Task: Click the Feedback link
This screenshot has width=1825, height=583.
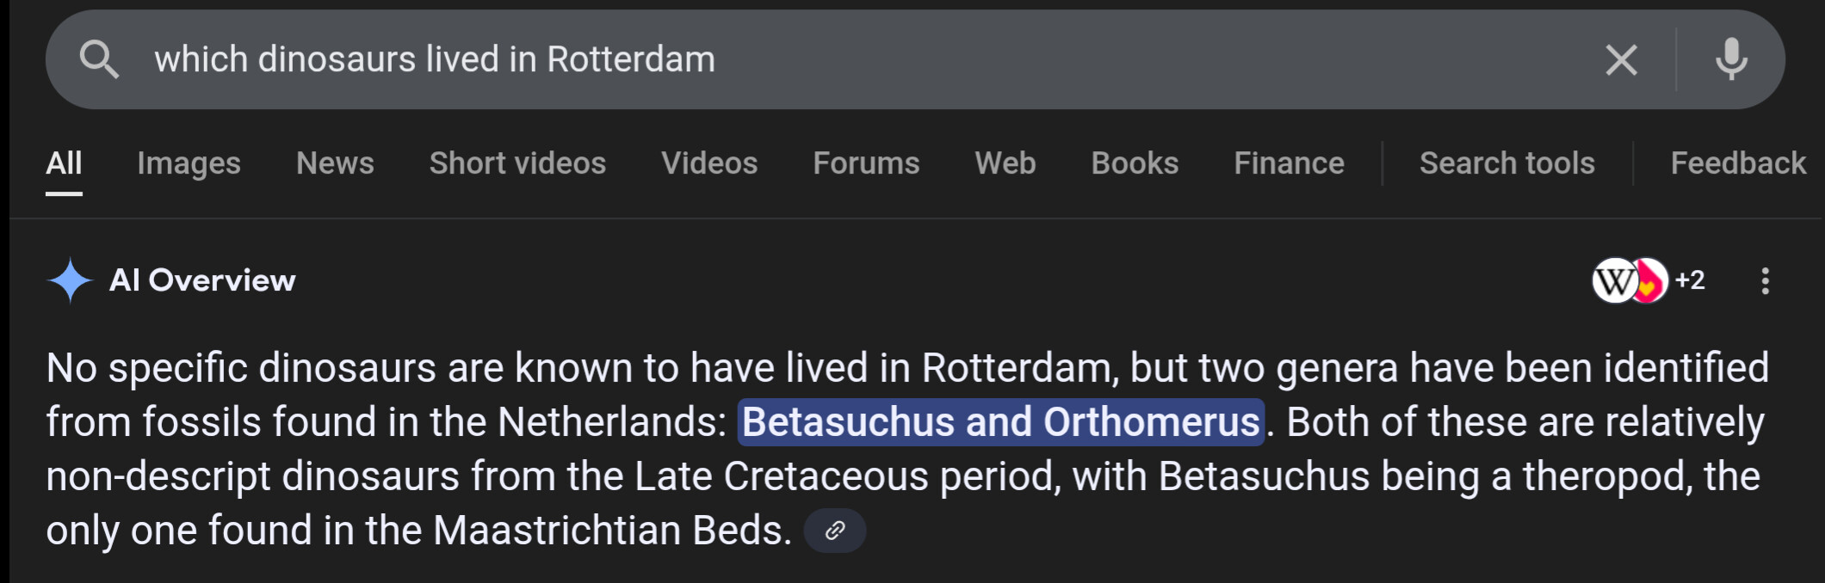Action: pyautogui.click(x=1737, y=163)
